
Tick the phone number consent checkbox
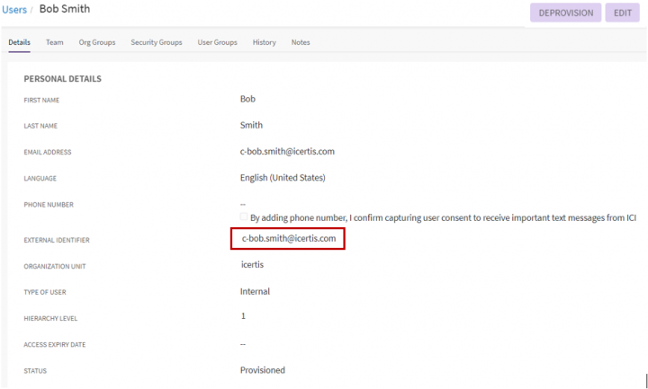click(244, 217)
